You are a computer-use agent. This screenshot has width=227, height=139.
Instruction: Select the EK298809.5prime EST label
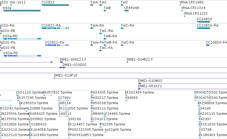(212, 103)
